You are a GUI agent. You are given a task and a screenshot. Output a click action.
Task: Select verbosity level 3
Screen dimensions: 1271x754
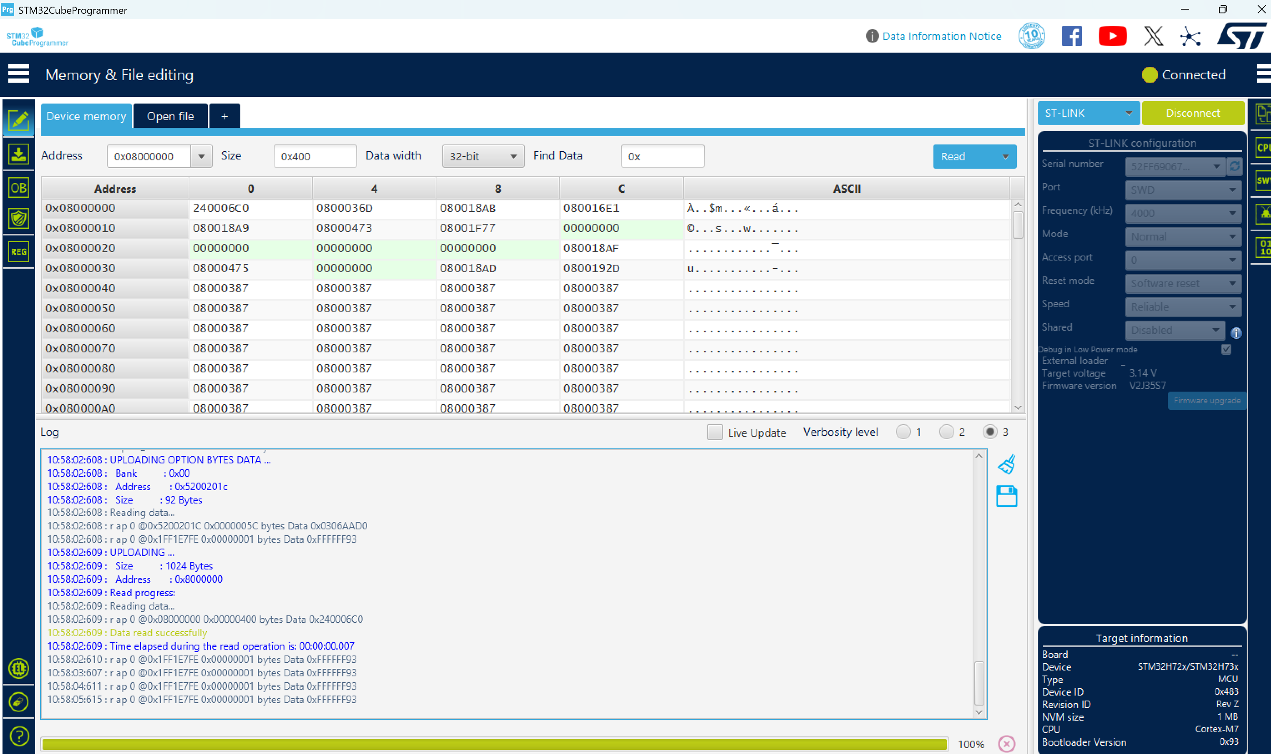tap(989, 432)
